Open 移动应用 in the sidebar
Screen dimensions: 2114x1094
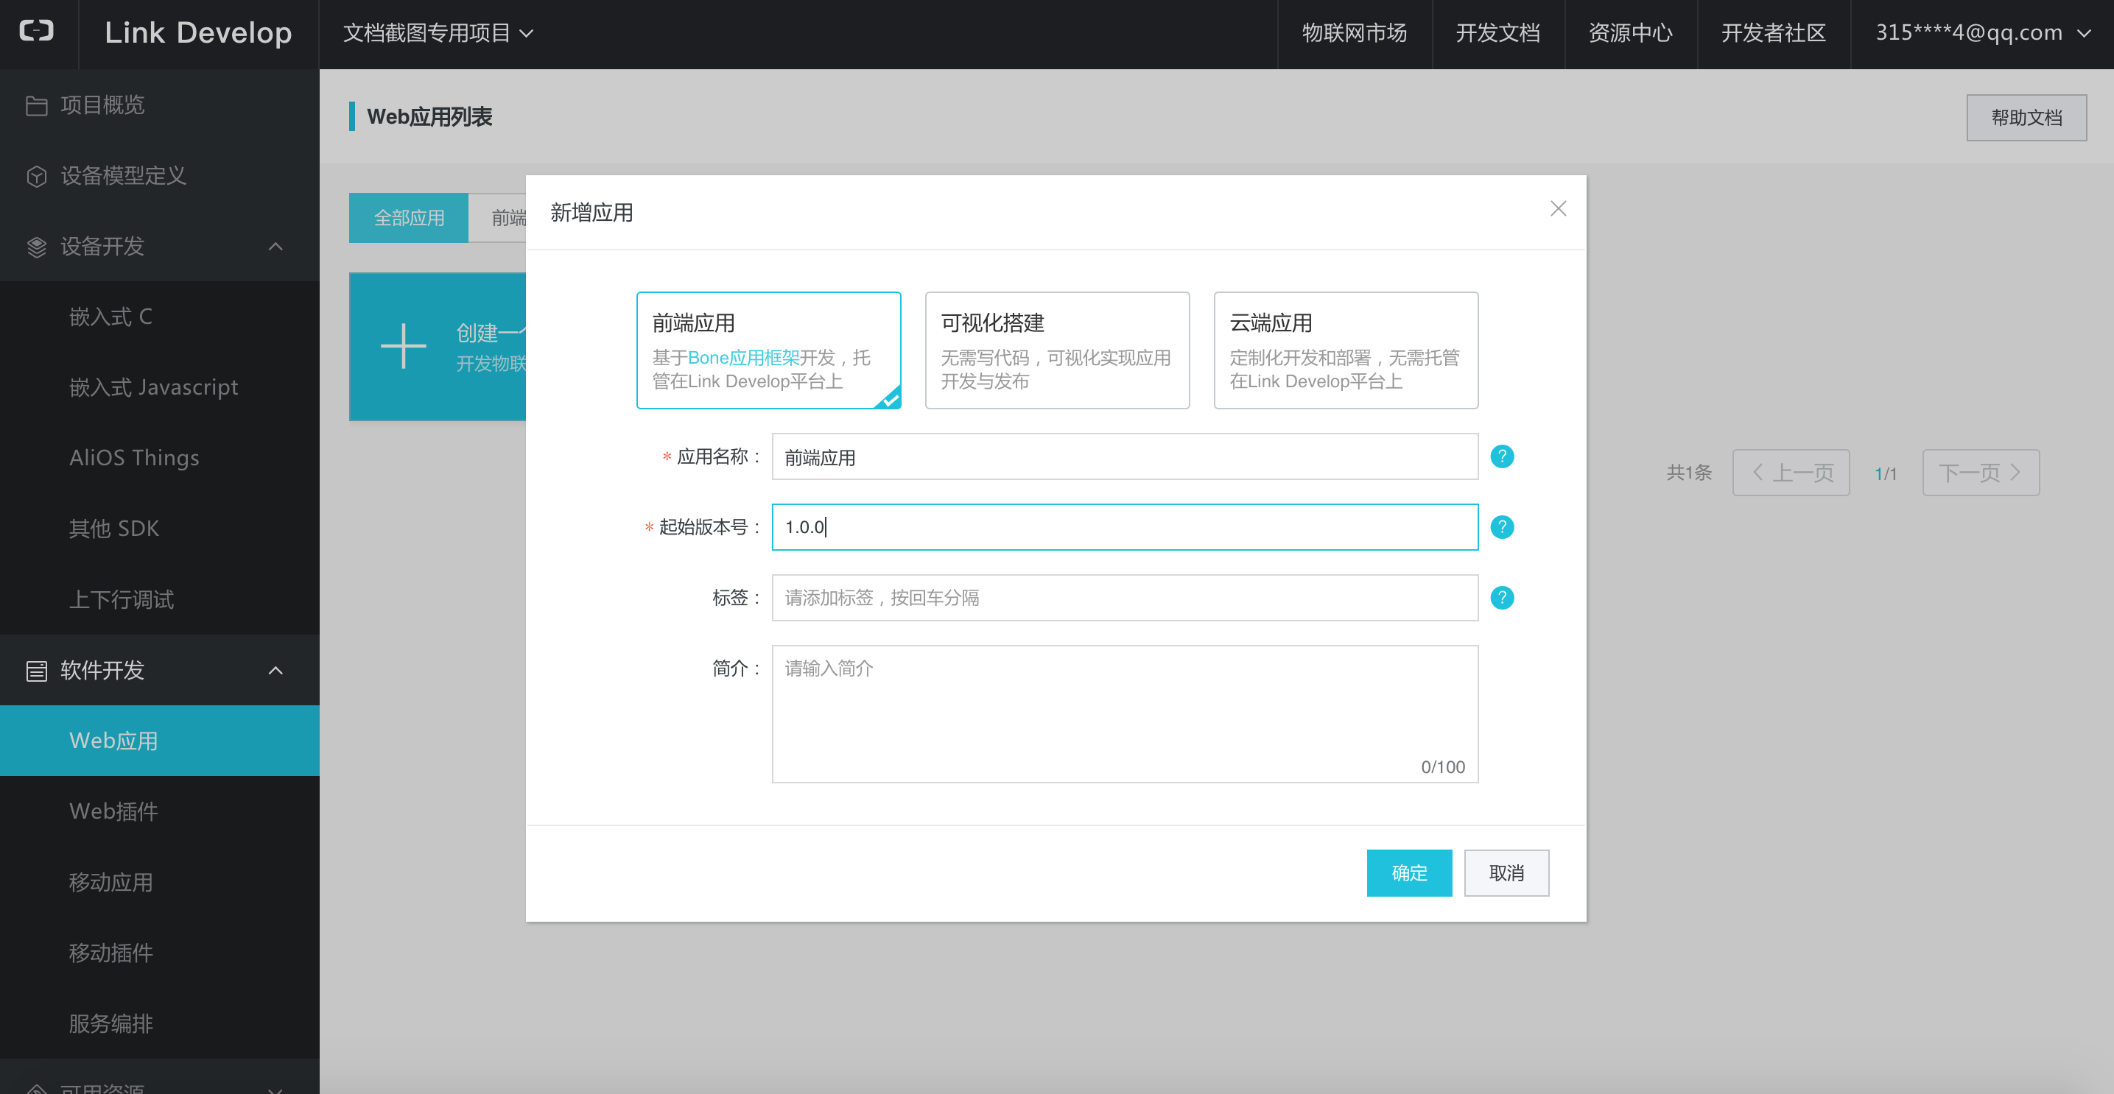pos(159,883)
